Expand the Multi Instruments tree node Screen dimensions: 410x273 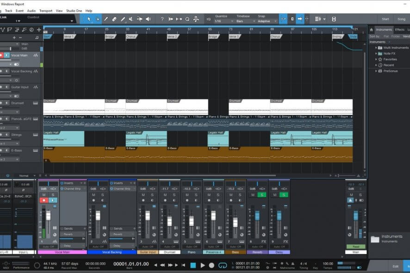point(376,48)
